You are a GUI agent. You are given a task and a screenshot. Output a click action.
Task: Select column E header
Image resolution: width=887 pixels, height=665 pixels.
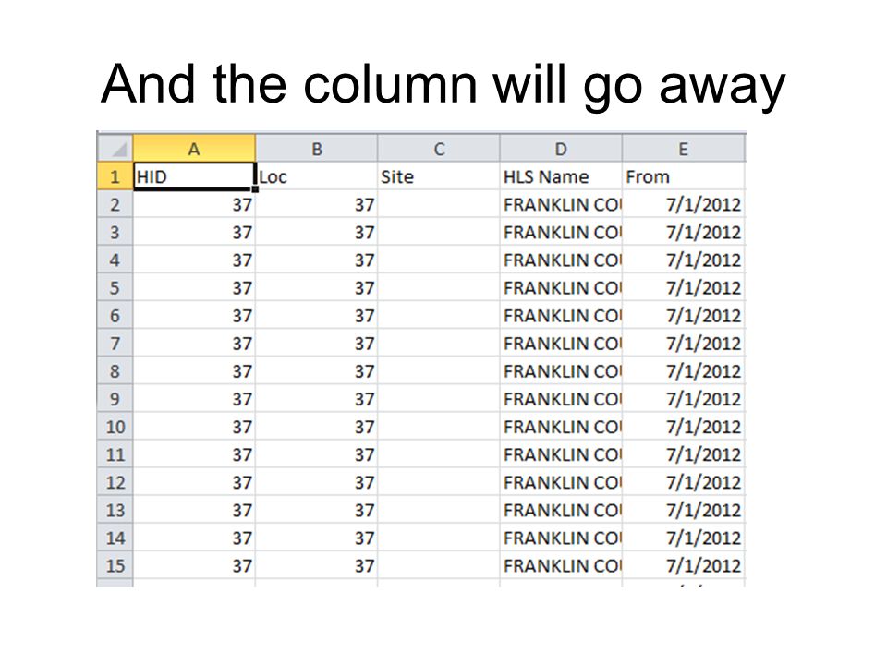point(684,149)
